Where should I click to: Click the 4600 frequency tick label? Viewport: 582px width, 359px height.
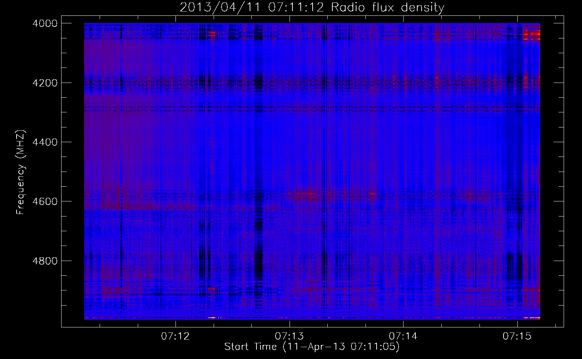[x=45, y=201]
